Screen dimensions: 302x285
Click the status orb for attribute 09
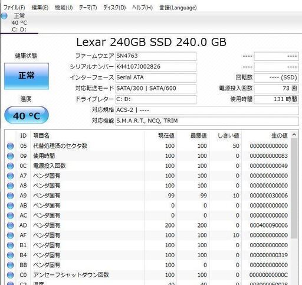coord(10,156)
